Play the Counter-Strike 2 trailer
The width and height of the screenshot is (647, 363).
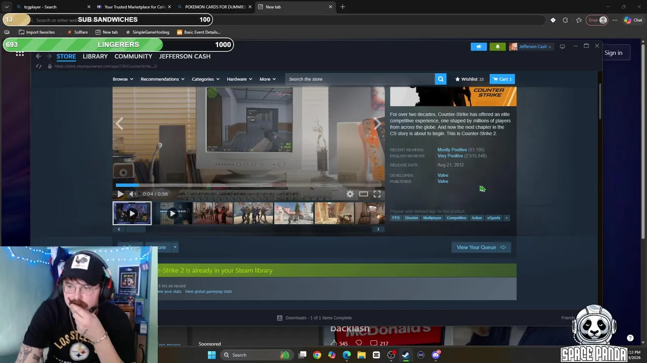click(120, 194)
